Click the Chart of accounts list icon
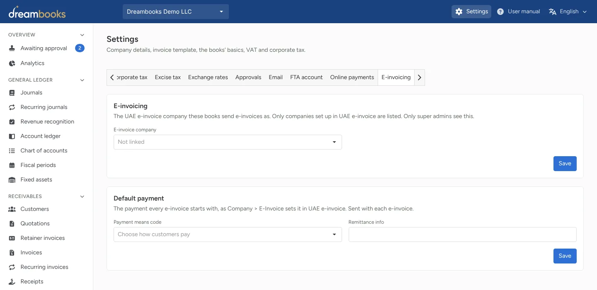The height and width of the screenshot is (290, 597). tap(12, 151)
